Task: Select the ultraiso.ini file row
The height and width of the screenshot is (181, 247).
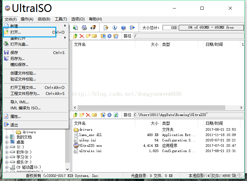Action: [x=158, y=151]
